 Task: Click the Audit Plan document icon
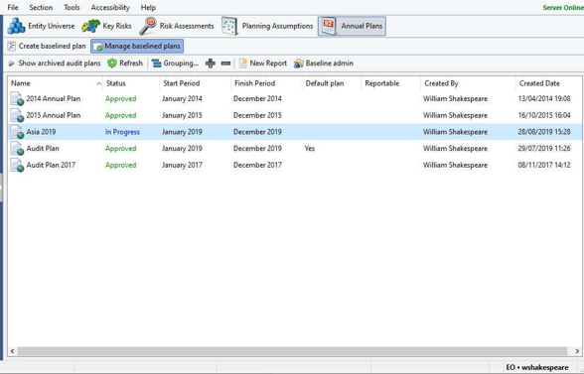point(17,149)
